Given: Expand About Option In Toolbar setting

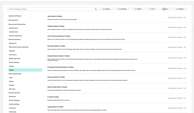Looking at the screenshot, I should [185, 18].
